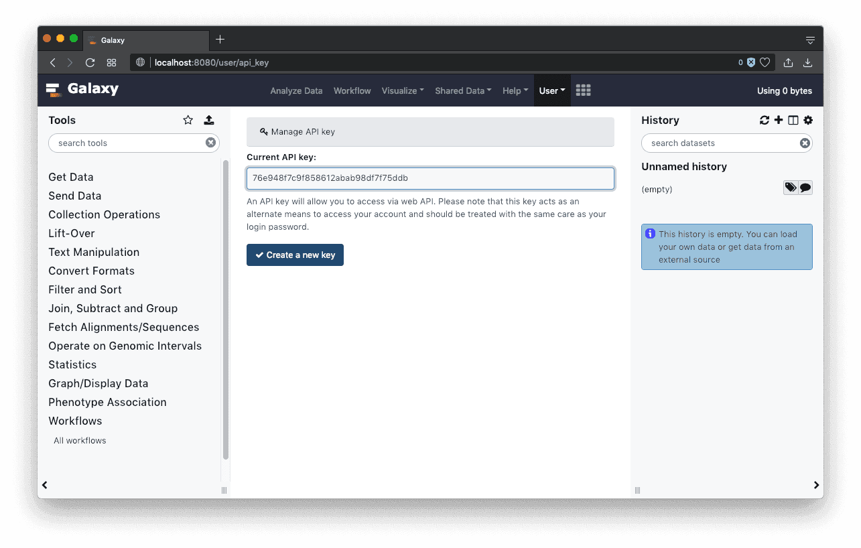Open the Visualize dropdown menu
Screen dimensions: 861x548
click(x=403, y=90)
